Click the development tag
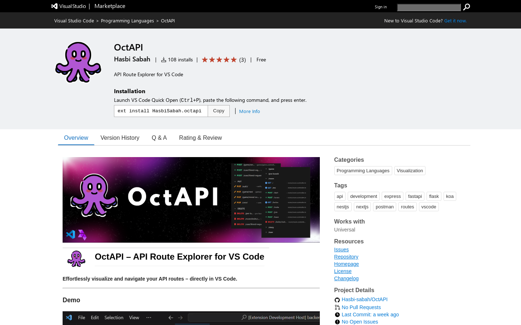Screen dimensions: 521x325 (364, 196)
